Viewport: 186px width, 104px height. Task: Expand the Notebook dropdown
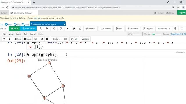click(164, 29)
